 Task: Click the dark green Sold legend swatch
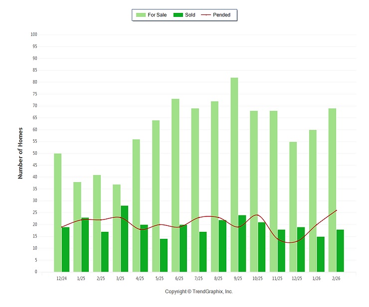(x=178, y=15)
